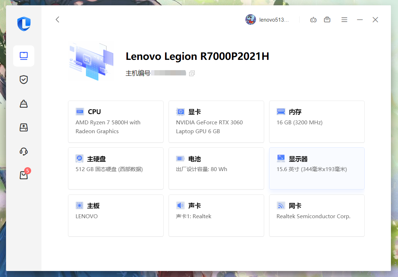
Task: Click the 主硬盘 disk icon
Action: (79, 159)
